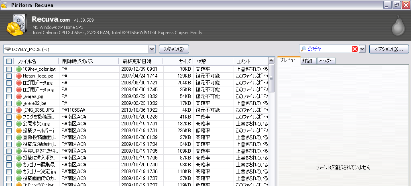The width and height of the screenshot is (411, 186).
Task: Click the file list vertical scrollbar thumb
Action: point(271,78)
